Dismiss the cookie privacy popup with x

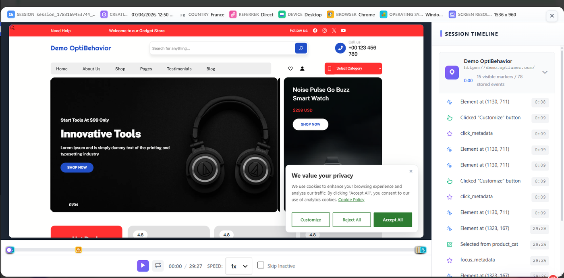click(x=411, y=171)
